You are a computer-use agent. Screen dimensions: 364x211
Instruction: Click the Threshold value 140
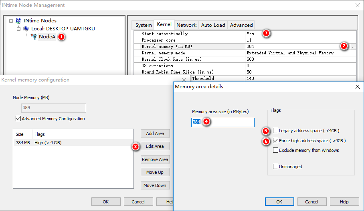point(250,78)
